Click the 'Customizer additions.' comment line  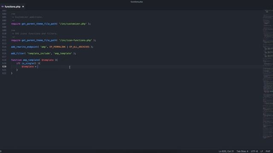pos(27,17)
